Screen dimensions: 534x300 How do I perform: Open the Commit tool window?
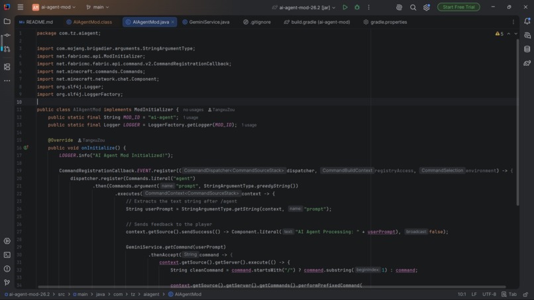click(7, 35)
